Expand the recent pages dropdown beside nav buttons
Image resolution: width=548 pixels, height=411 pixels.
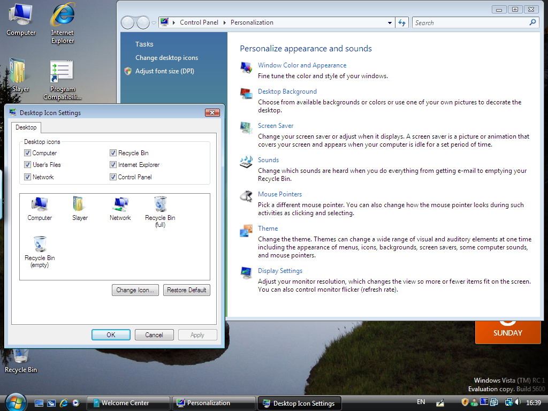[154, 23]
